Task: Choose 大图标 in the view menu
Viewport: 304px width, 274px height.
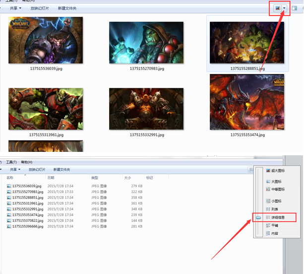Action: coord(274,182)
